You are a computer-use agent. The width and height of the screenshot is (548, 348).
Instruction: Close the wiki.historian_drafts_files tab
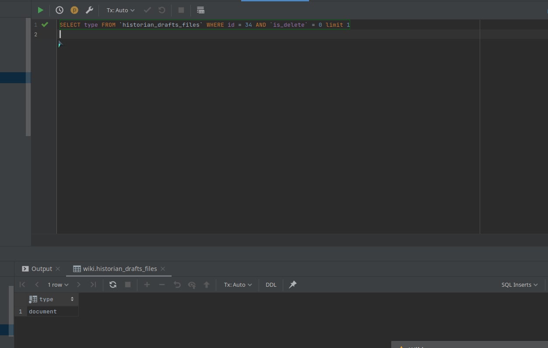[163, 269]
